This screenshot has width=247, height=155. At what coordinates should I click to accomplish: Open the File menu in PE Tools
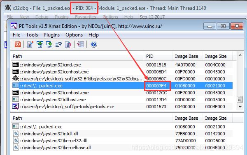[x=16, y=35]
